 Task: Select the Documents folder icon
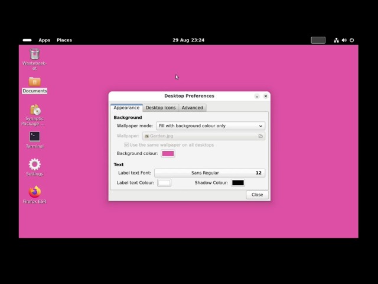click(x=34, y=82)
